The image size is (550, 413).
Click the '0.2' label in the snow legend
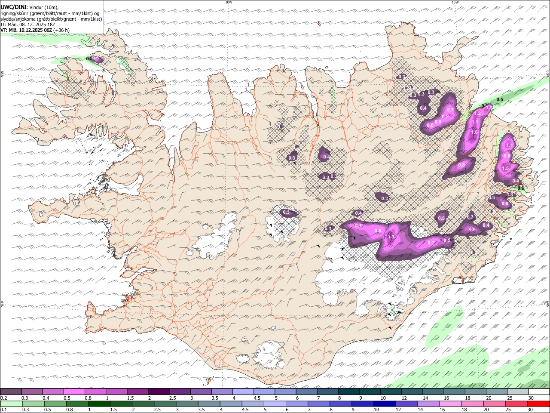coord(4,398)
